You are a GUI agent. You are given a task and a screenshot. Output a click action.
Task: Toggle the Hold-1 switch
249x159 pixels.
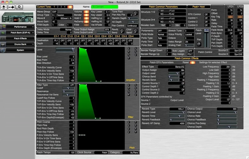86,18
